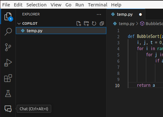
Task: Open the Run and Debug view
Action: tap(8, 63)
